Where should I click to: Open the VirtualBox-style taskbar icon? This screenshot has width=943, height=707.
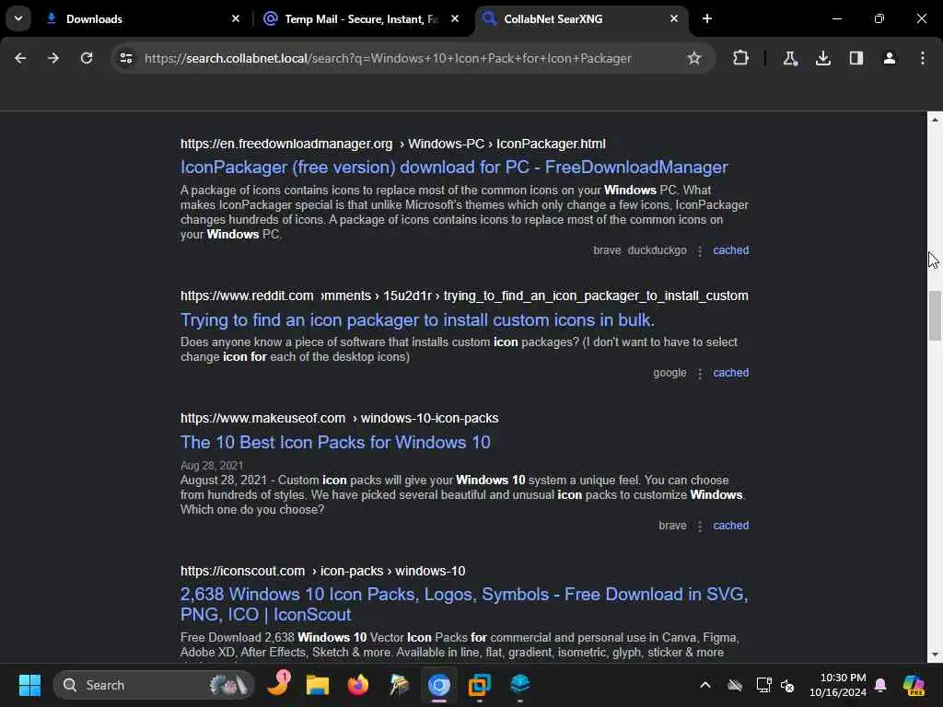coord(479,685)
